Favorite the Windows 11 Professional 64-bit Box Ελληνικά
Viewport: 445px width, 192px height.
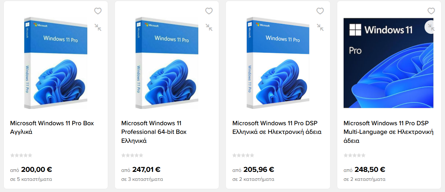point(209,11)
